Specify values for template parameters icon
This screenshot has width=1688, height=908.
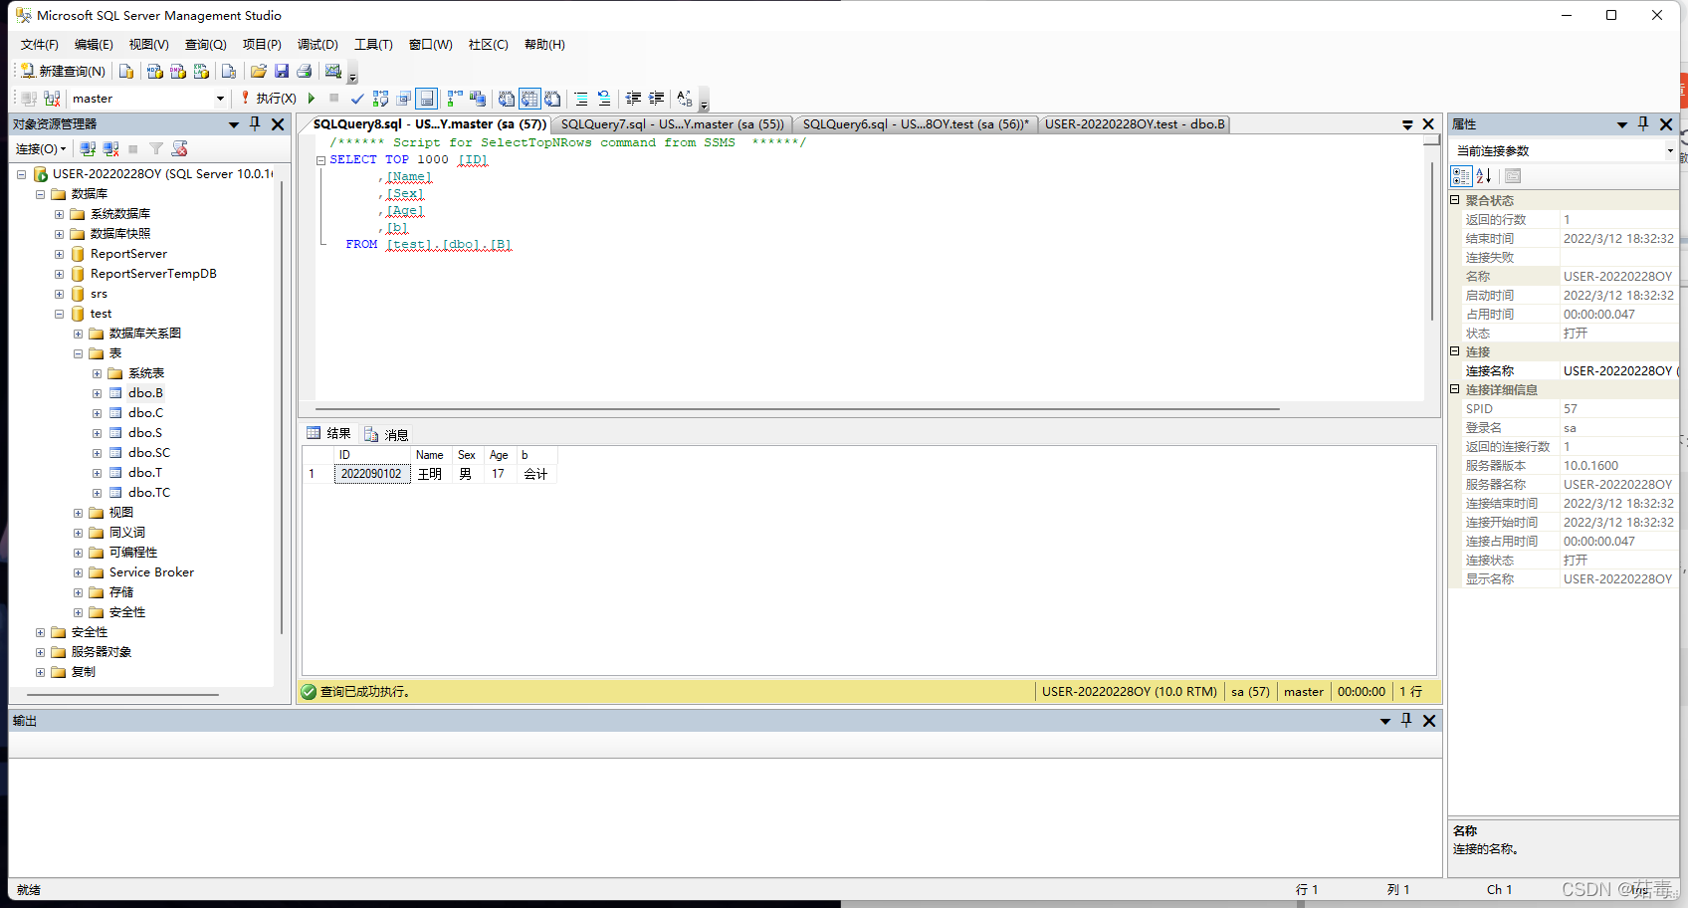[685, 99]
